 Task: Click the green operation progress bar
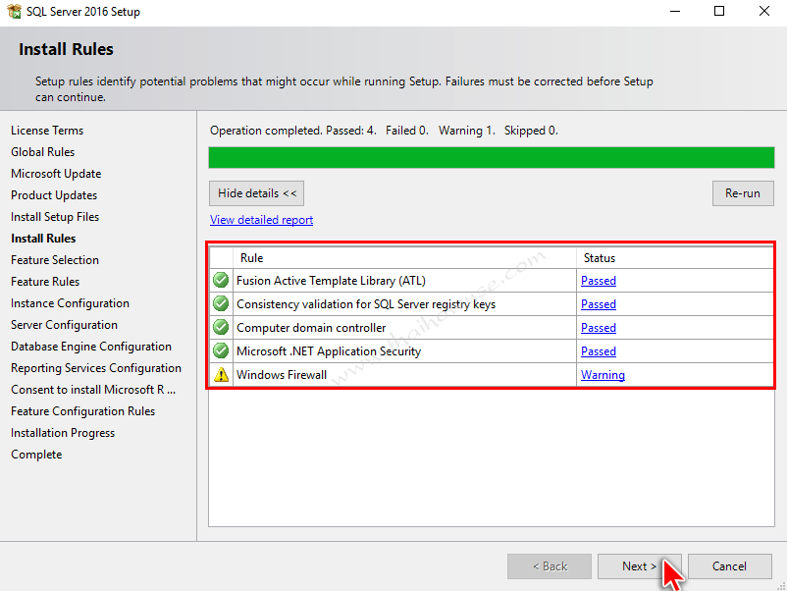click(x=492, y=158)
